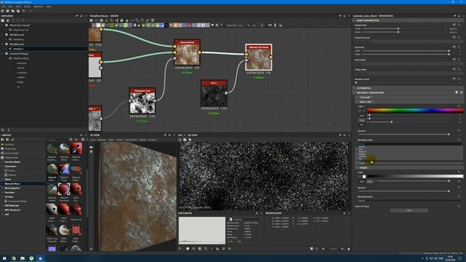Click the Substance Designer taskbar icon

tap(41, 258)
